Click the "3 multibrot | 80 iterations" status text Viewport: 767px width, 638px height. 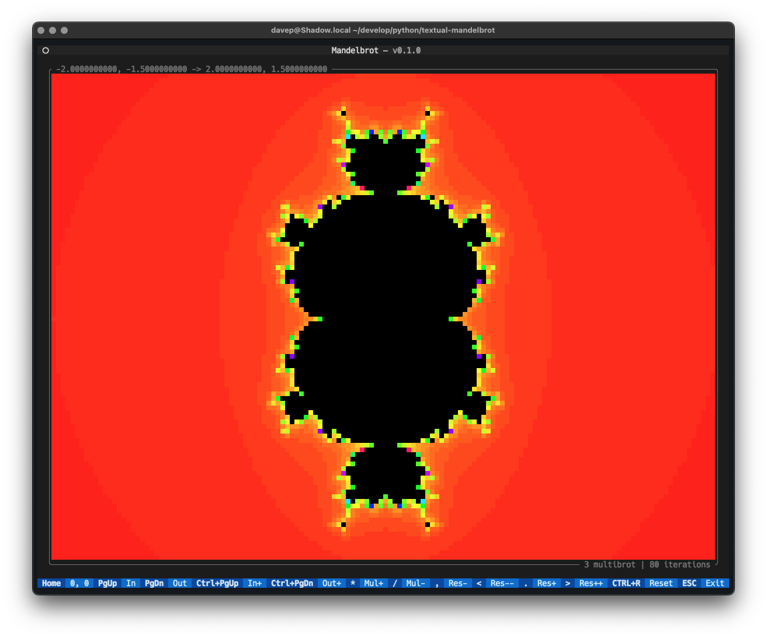[x=647, y=564]
